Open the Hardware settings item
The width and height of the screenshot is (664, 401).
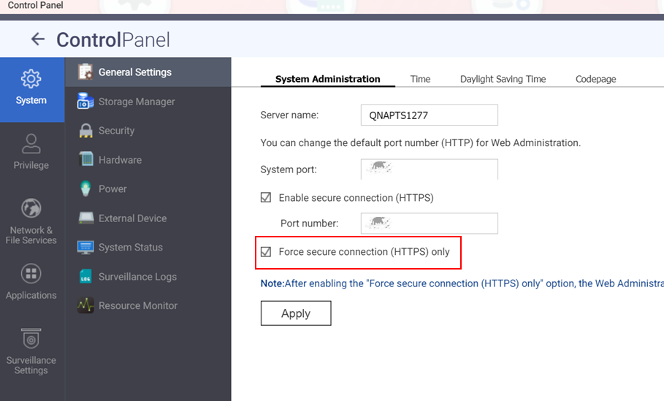coord(120,160)
